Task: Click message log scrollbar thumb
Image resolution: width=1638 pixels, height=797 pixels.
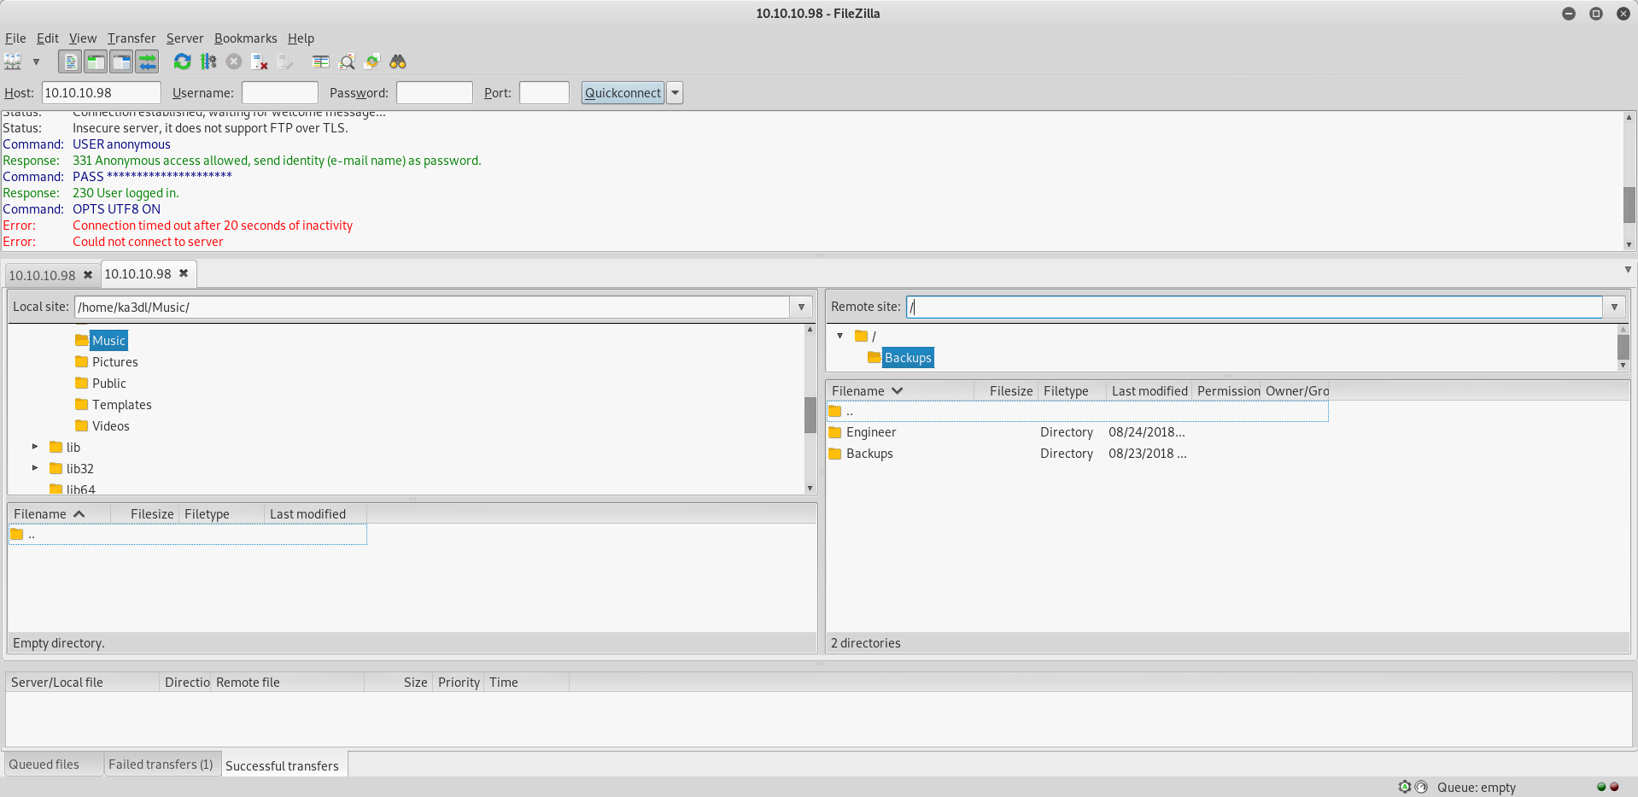Action: coord(1629,205)
